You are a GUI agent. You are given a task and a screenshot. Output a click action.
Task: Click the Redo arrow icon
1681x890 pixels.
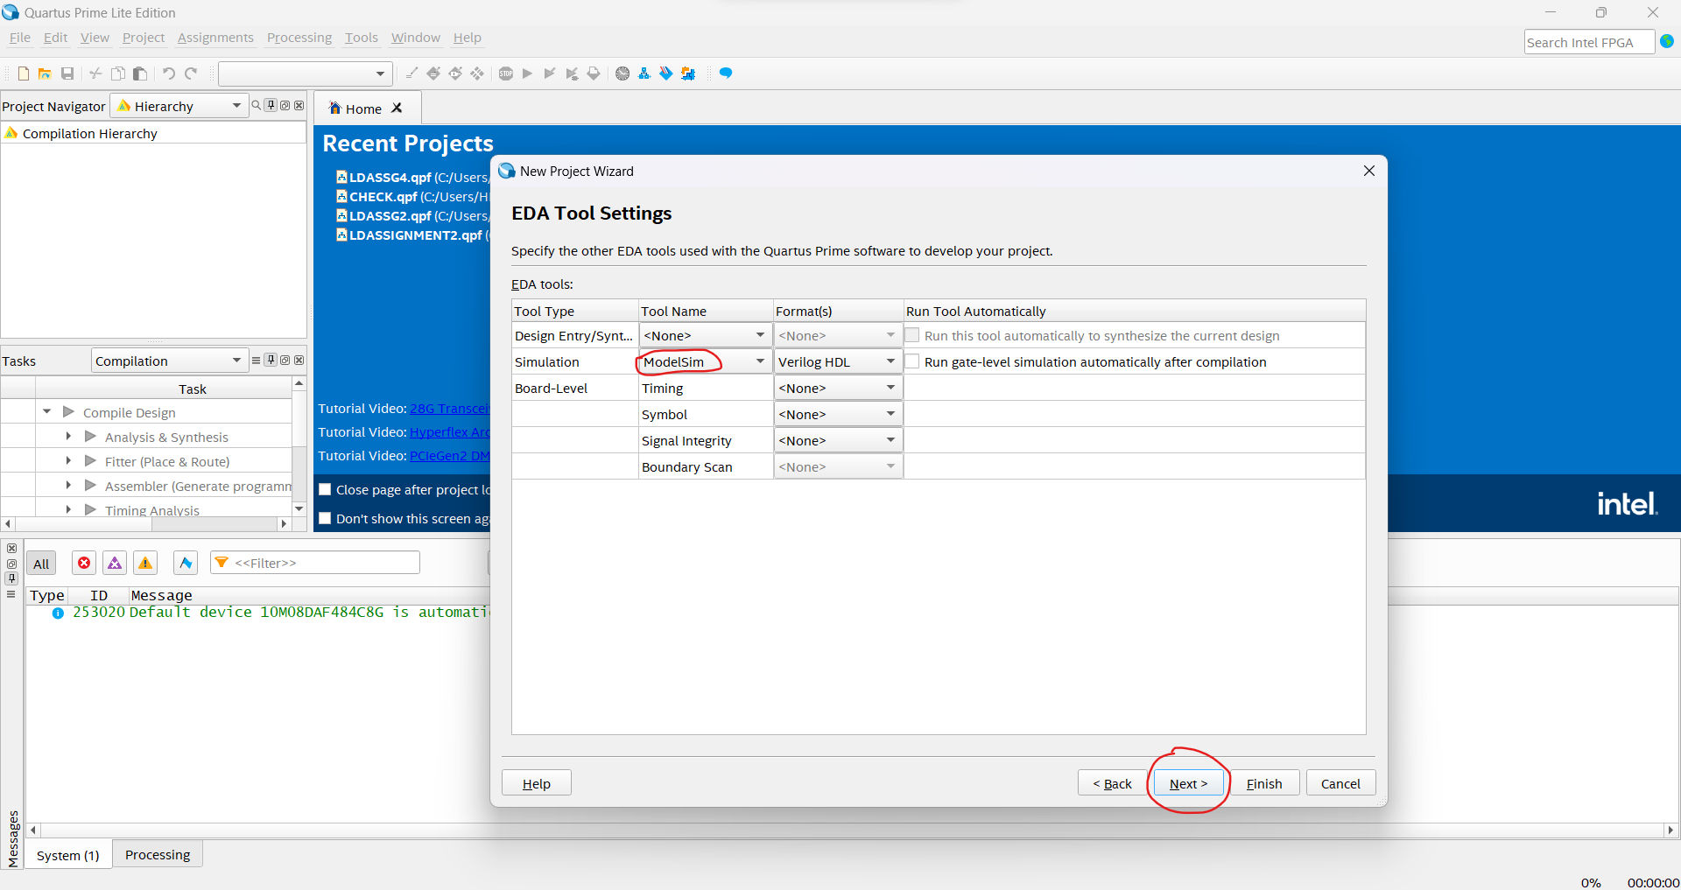[x=191, y=74]
